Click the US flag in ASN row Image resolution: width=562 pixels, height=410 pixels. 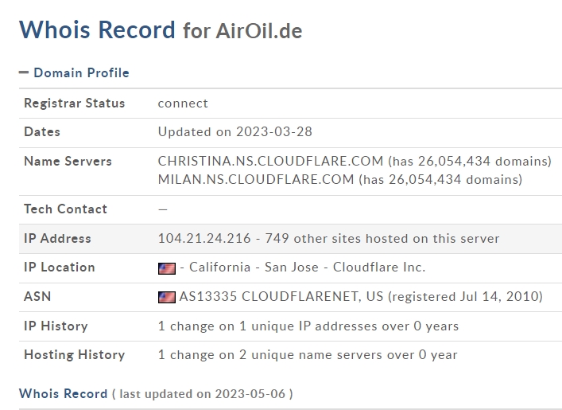point(167,297)
